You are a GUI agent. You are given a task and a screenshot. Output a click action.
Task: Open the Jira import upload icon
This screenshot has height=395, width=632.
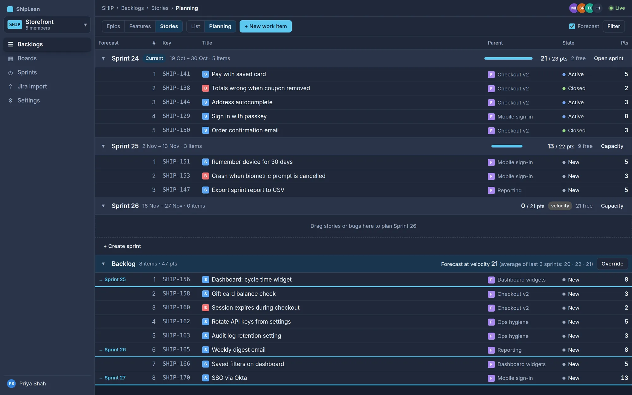[x=10, y=87]
